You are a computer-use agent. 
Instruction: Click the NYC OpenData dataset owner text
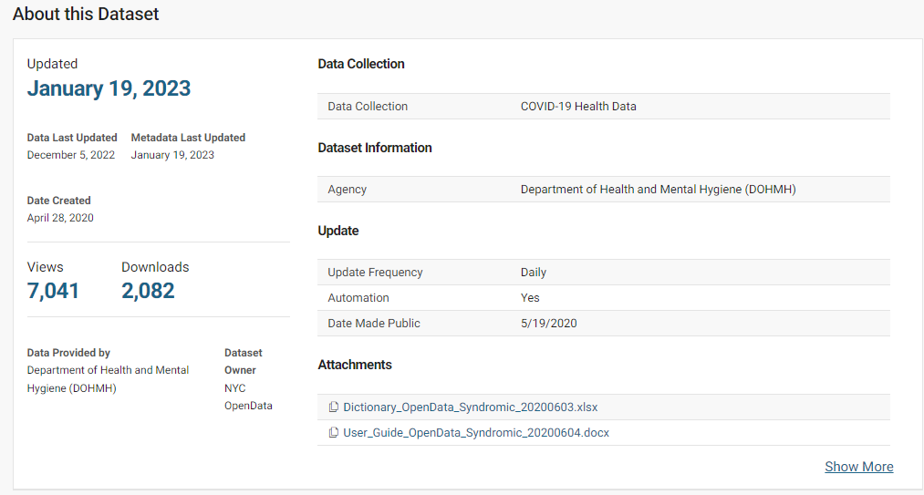click(x=248, y=397)
